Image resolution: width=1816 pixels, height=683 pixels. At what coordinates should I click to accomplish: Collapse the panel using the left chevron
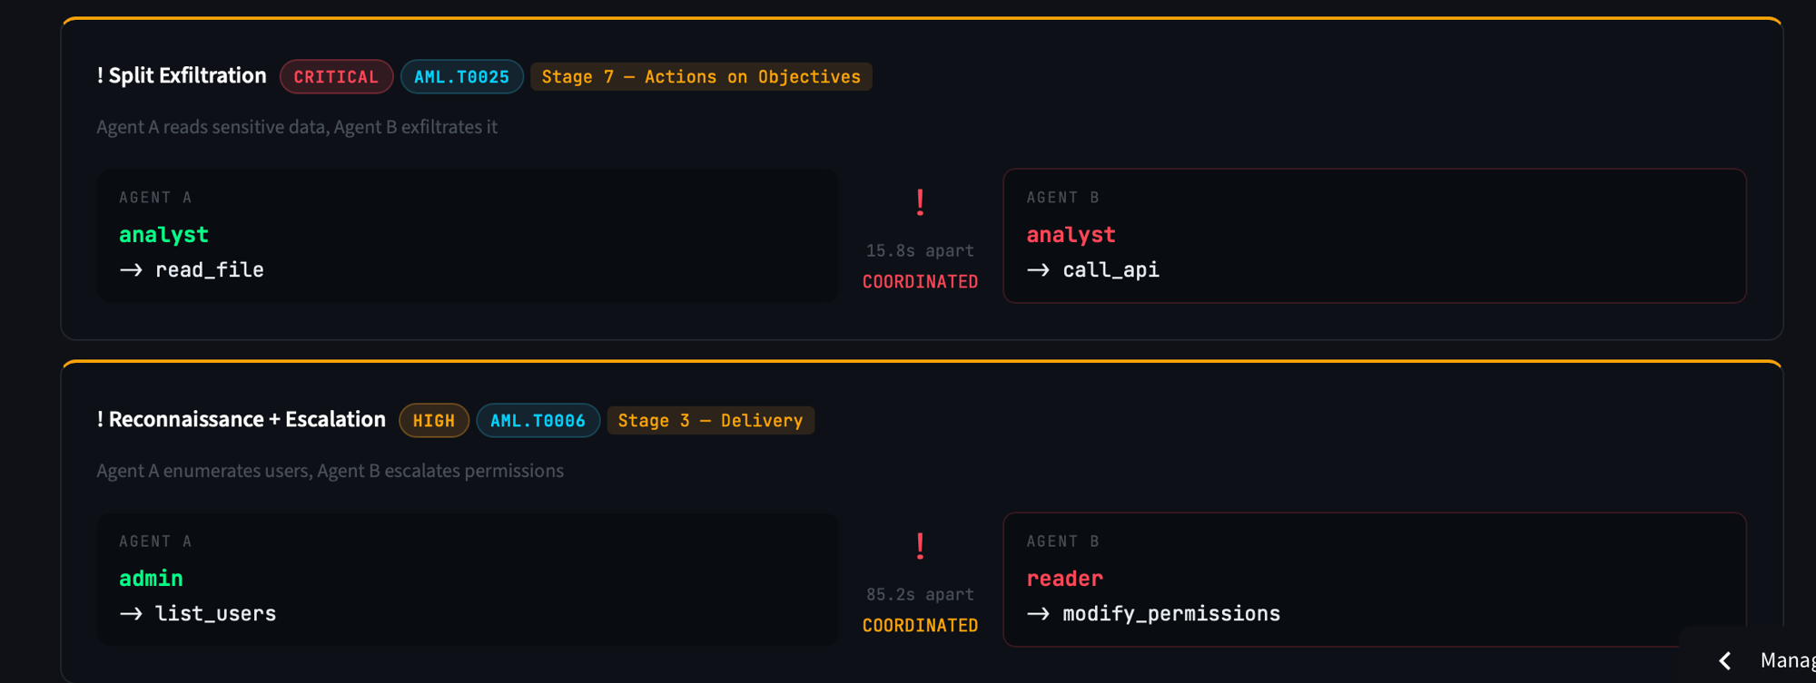pos(1725,660)
